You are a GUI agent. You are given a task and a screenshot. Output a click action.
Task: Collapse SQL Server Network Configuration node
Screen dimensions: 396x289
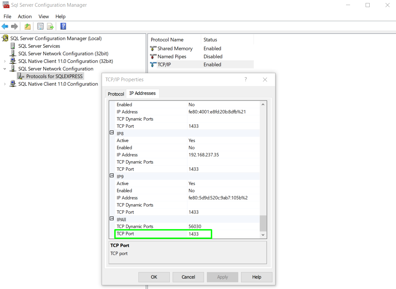tap(5, 69)
